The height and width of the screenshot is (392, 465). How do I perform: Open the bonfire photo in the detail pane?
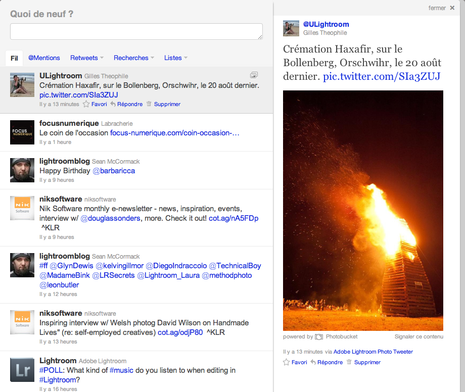point(363,211)
